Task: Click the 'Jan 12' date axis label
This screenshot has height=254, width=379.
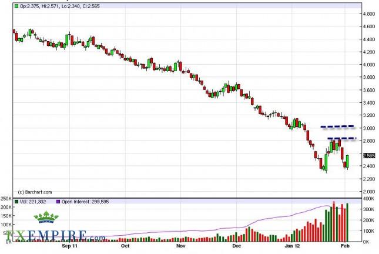Action: 292,246
